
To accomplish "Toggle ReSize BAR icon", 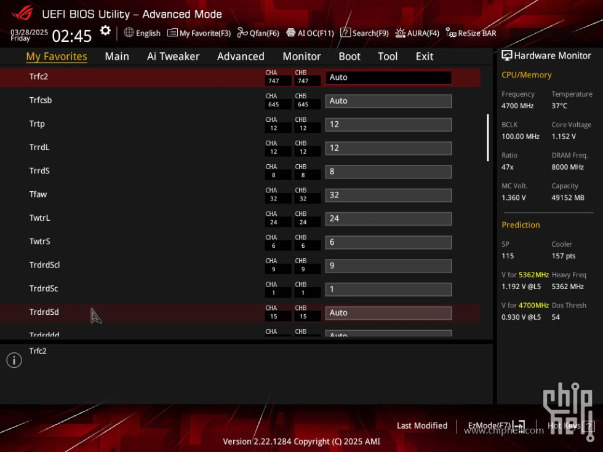I will [x=450, y=33].
